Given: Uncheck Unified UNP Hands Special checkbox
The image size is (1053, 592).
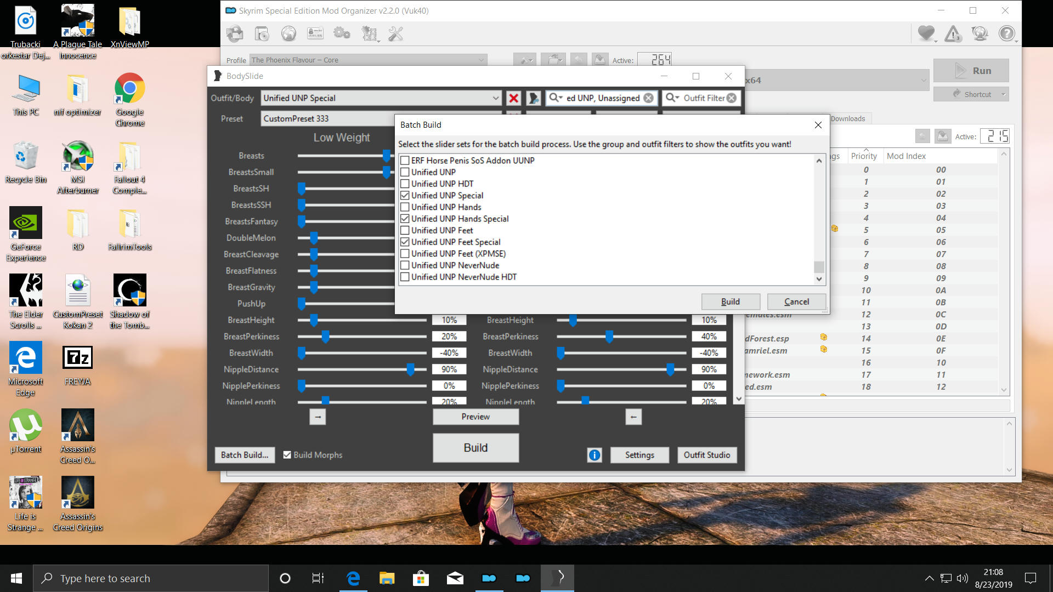Looking at the screenshot, I should click(x=405, y=219).
